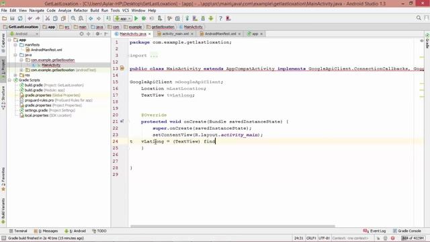Switch to the app editor tab
This screenshot has width=430, height=242.
tap(255, 34)
